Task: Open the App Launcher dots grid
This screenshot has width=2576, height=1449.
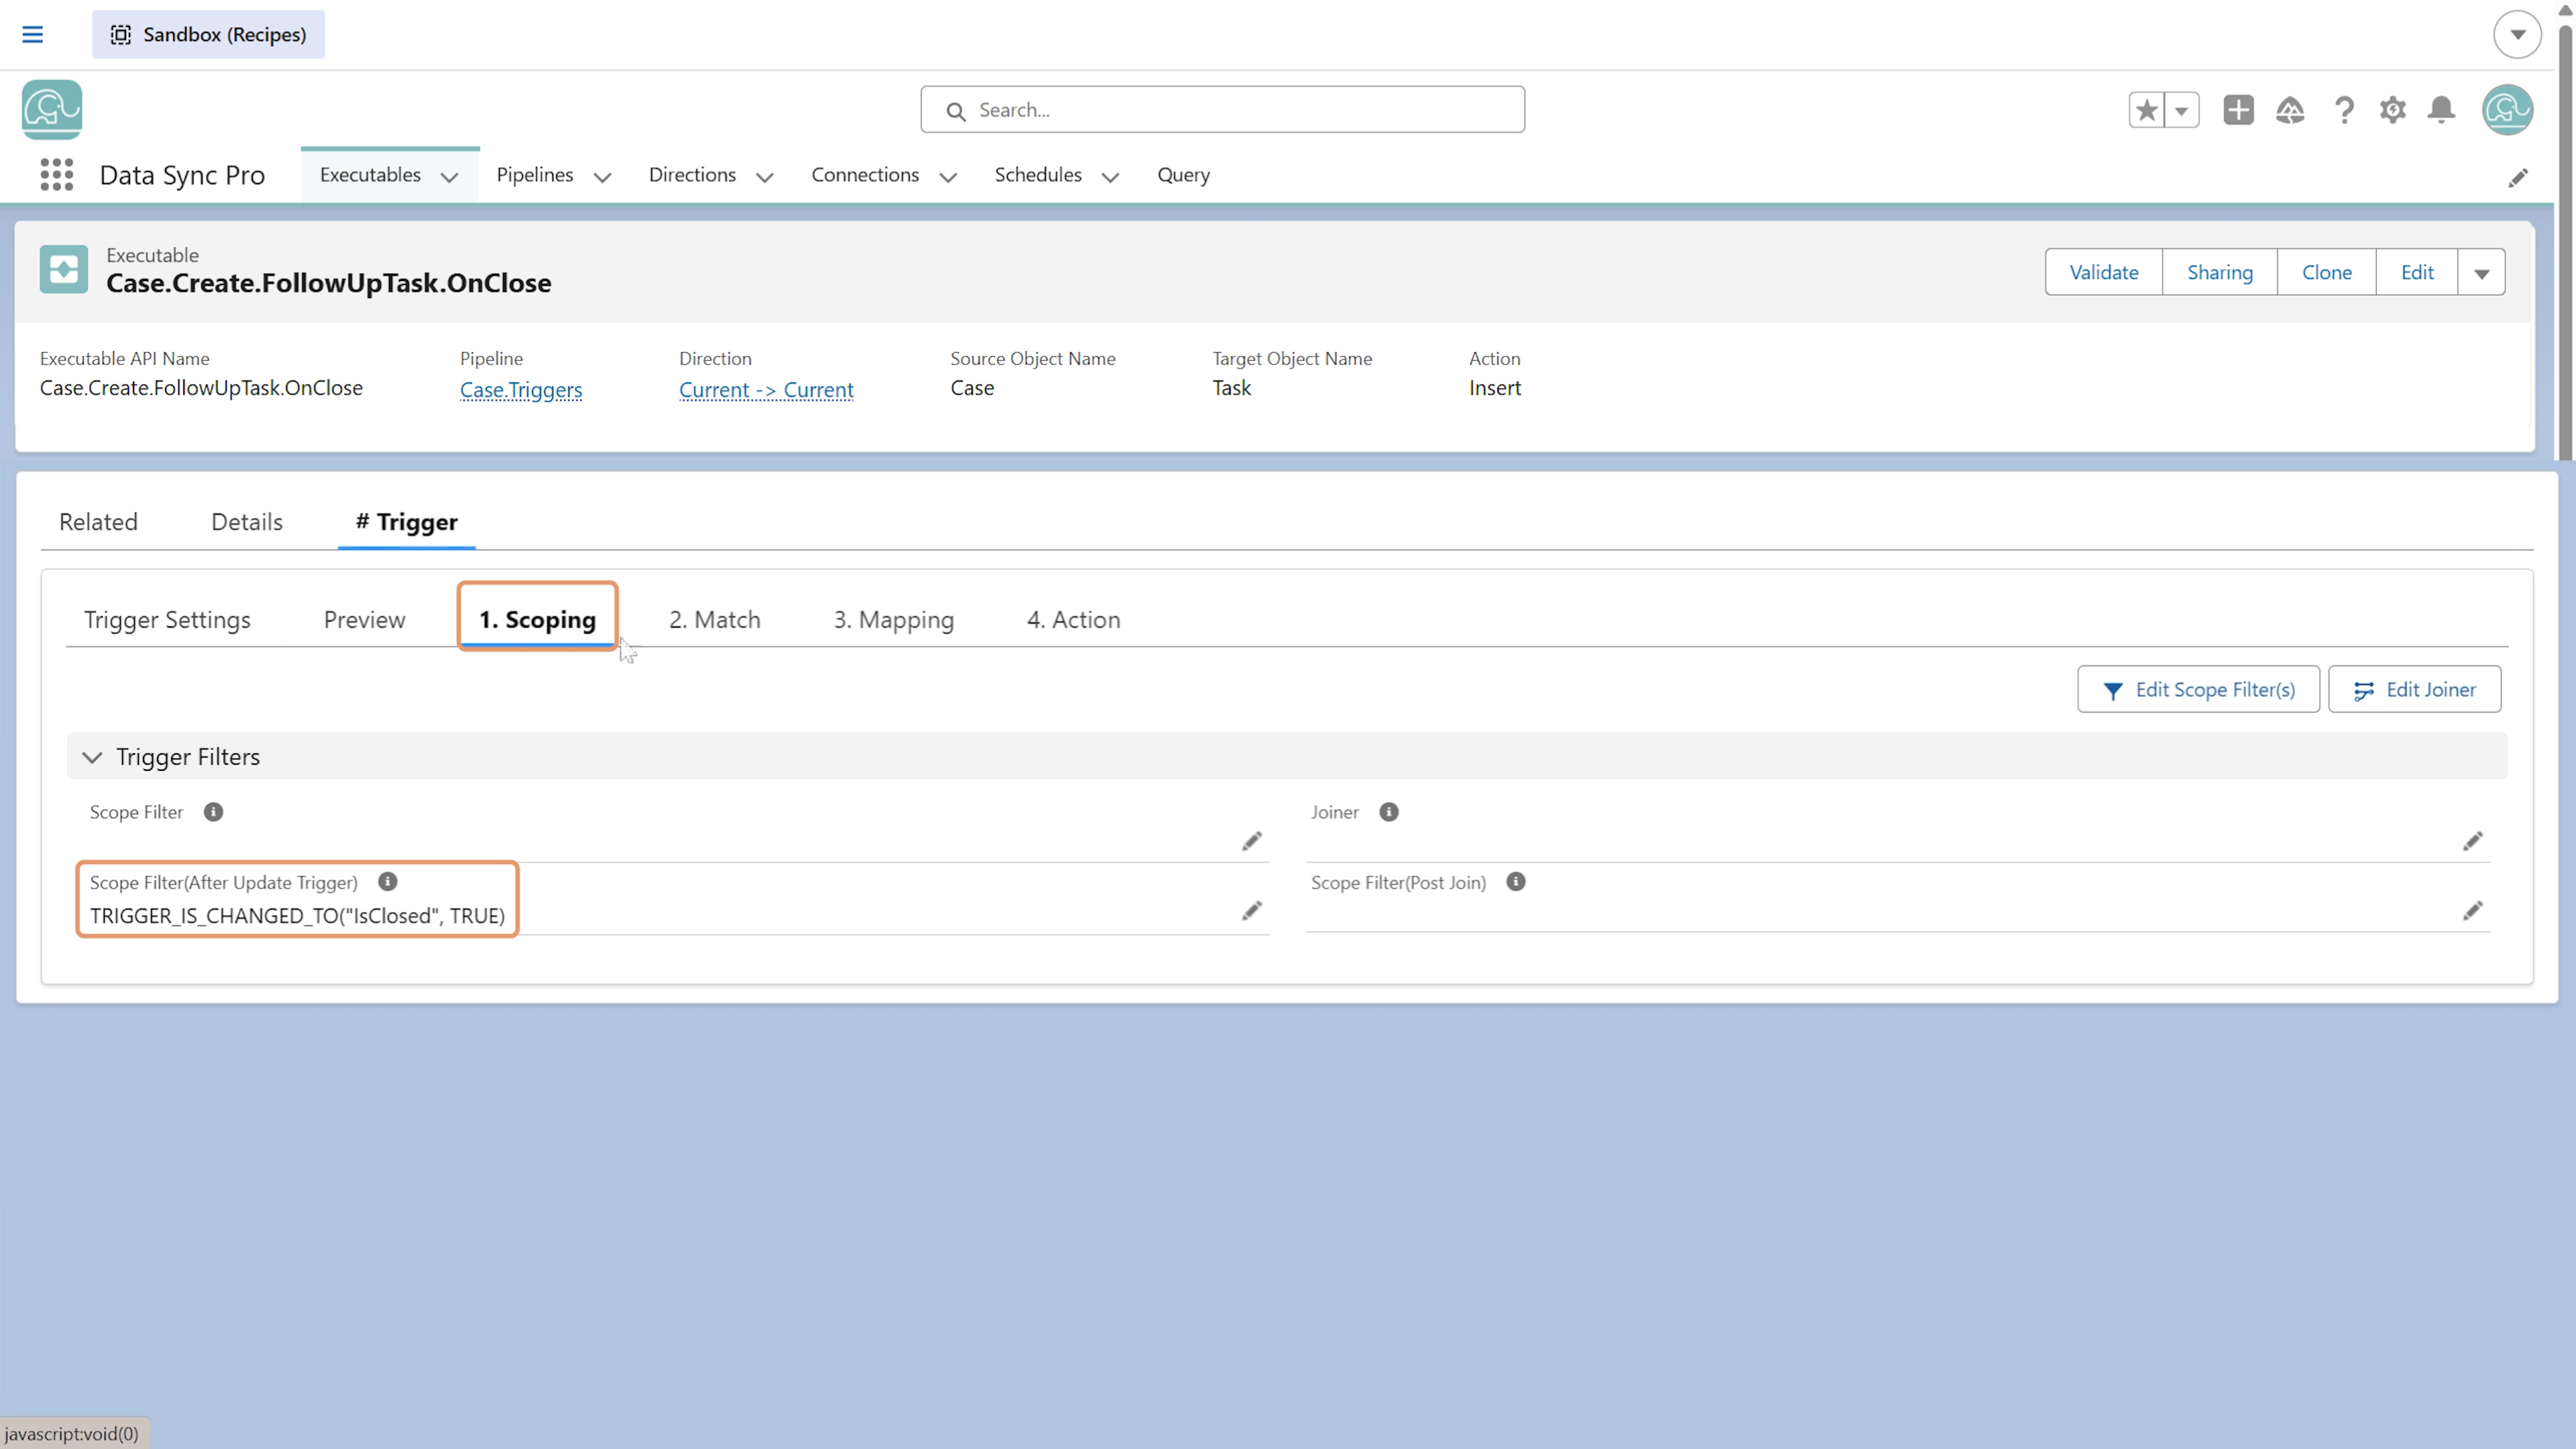Action: (57, 175)
